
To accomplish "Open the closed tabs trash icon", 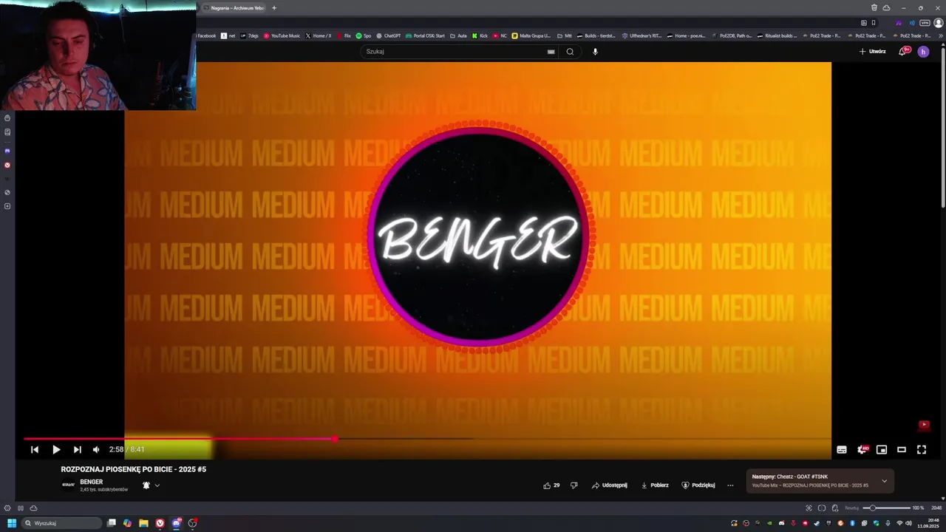I will pyautogui.click(x=874, y=7).
